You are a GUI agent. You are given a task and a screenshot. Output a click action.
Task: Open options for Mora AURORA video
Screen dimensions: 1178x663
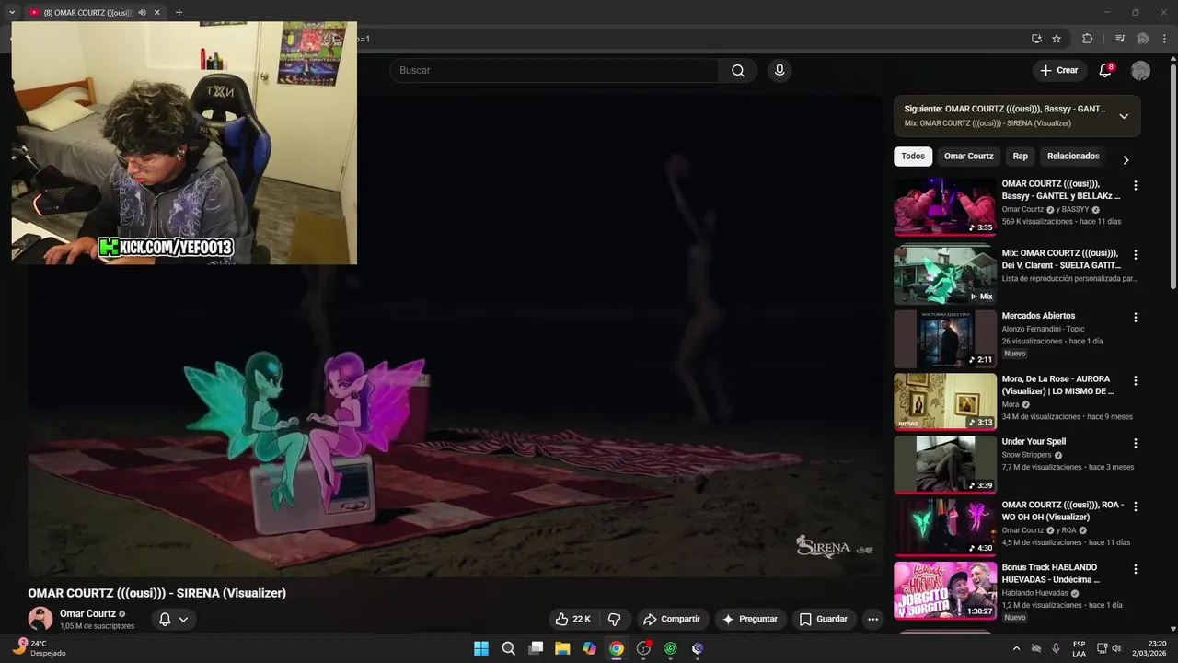tap(1135, 380)
